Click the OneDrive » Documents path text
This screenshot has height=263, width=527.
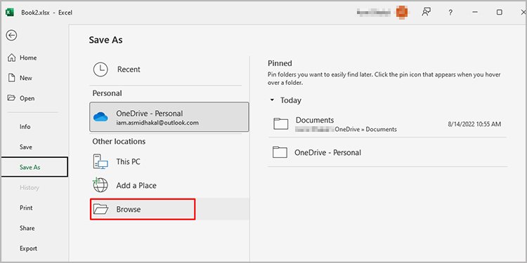pyautogui.click(x=365, y=129)
